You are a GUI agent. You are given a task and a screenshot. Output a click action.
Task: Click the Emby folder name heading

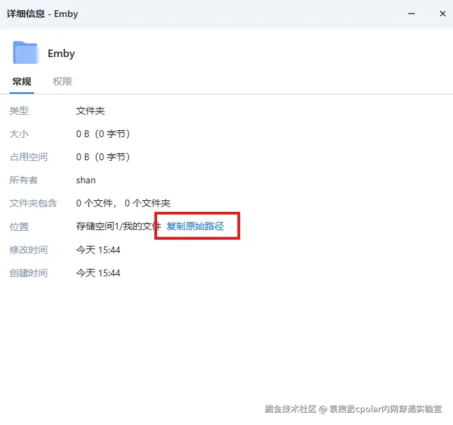click(x=61, y=54)
